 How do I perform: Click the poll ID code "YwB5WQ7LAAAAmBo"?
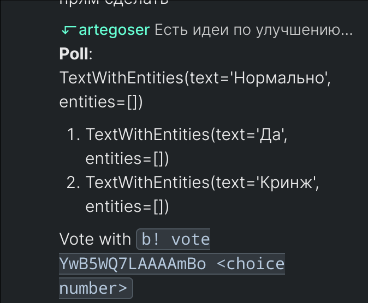click(x=133, y=264)
